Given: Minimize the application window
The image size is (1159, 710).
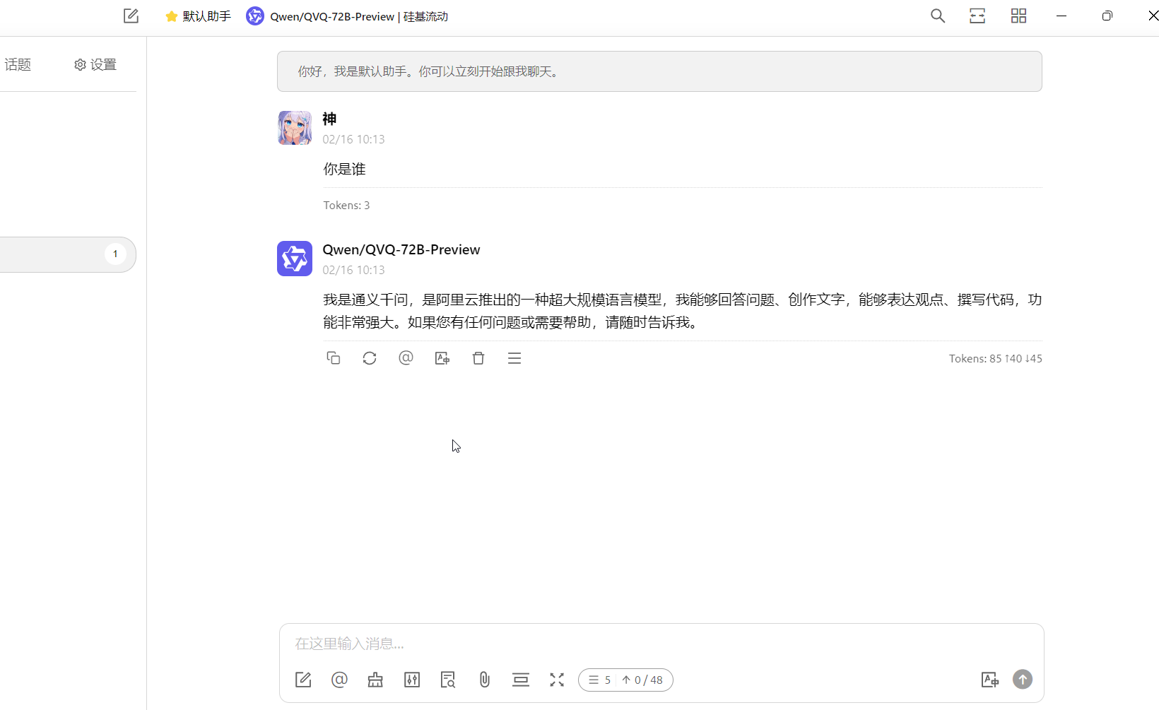Looking at the screenshot, I should (x=1061, y=16).
